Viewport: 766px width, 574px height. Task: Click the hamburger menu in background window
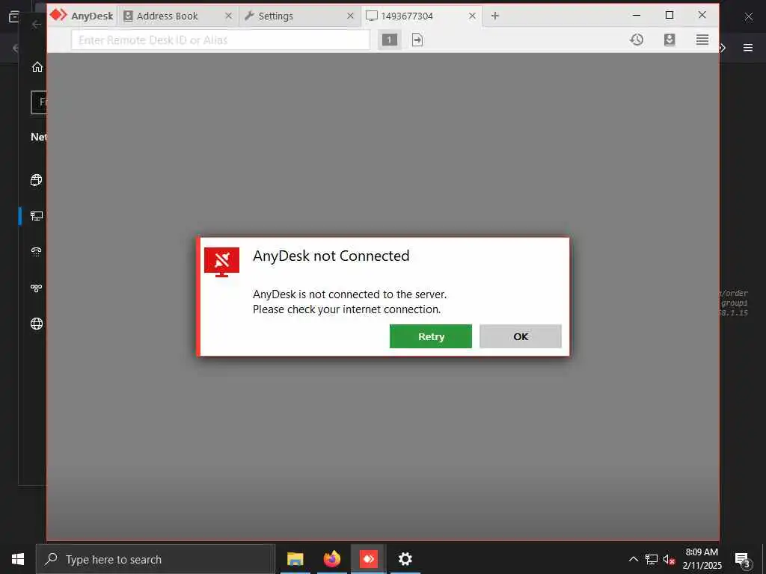748,47
